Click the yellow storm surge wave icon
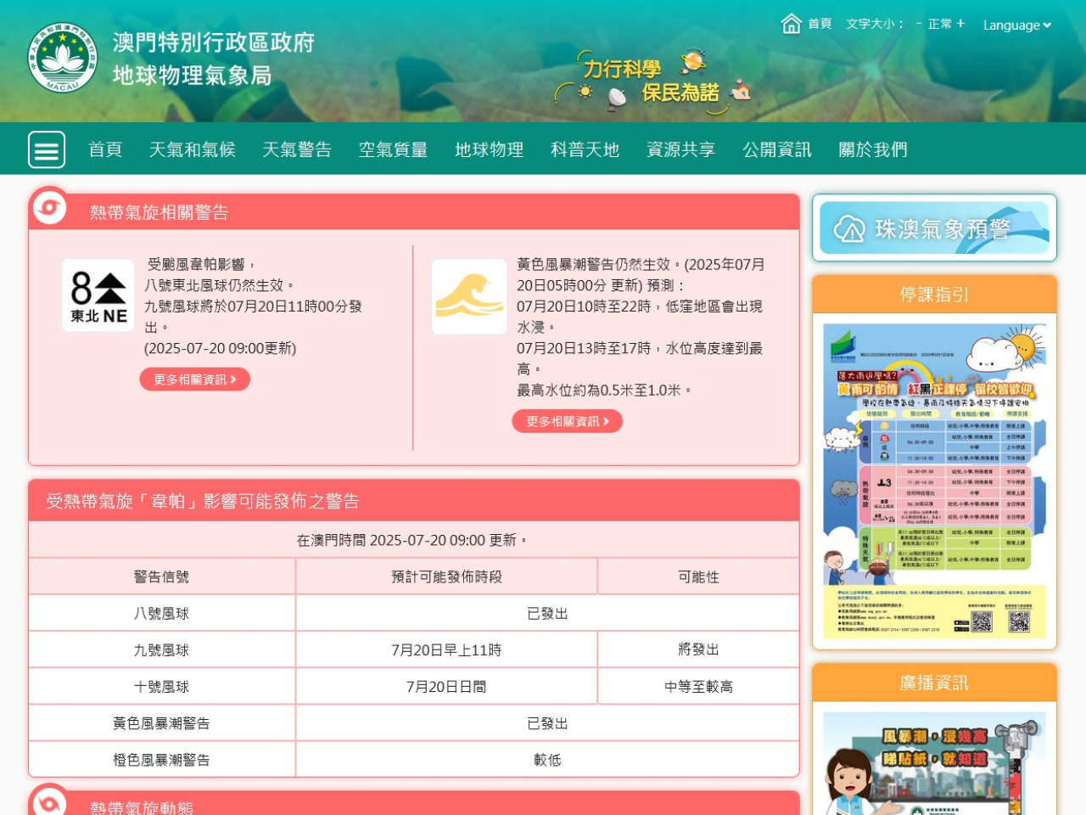The width and height of the screenshot is (1086, 815). point(469,296)
